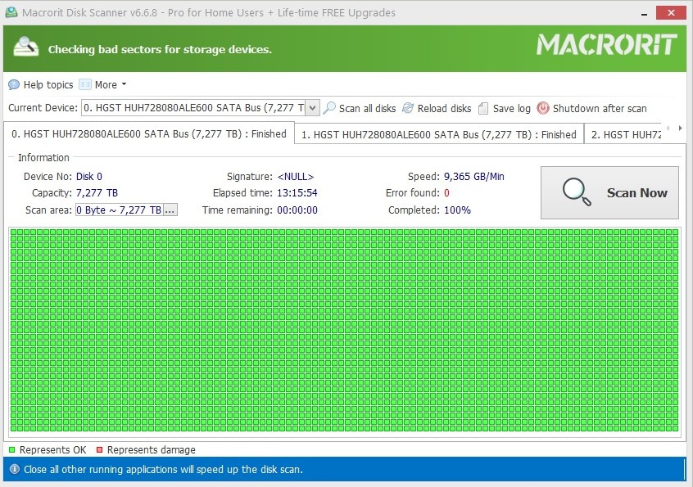Click the Scan Now button
Screen dimensions: 693x487
[x=609, y=192]
